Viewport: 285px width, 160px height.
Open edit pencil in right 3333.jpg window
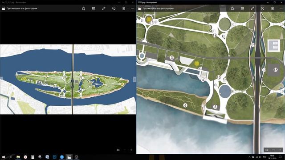click(252, 8)
